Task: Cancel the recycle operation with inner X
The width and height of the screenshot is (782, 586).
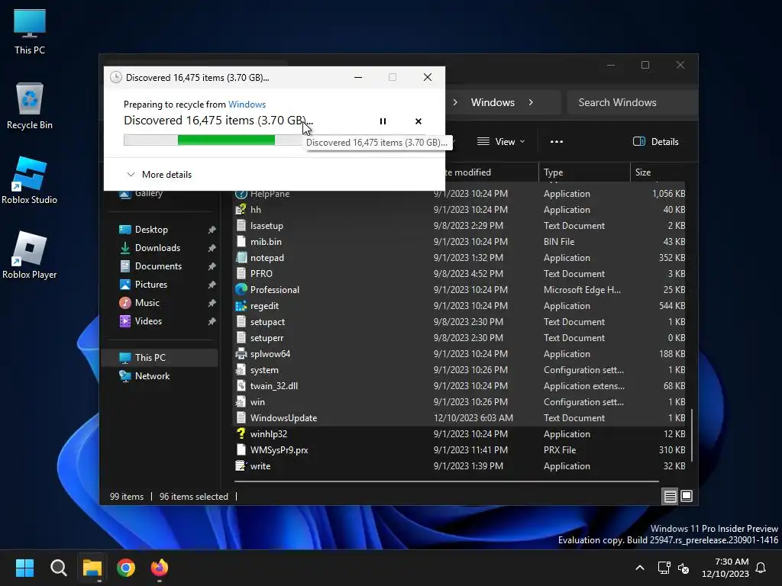Action: pos(418,121)
